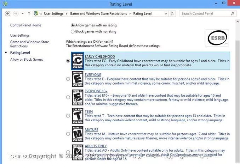Click EVERYONE 10+ heading link
This screenshot has width=240, height=164.
(x=96, y=91)
